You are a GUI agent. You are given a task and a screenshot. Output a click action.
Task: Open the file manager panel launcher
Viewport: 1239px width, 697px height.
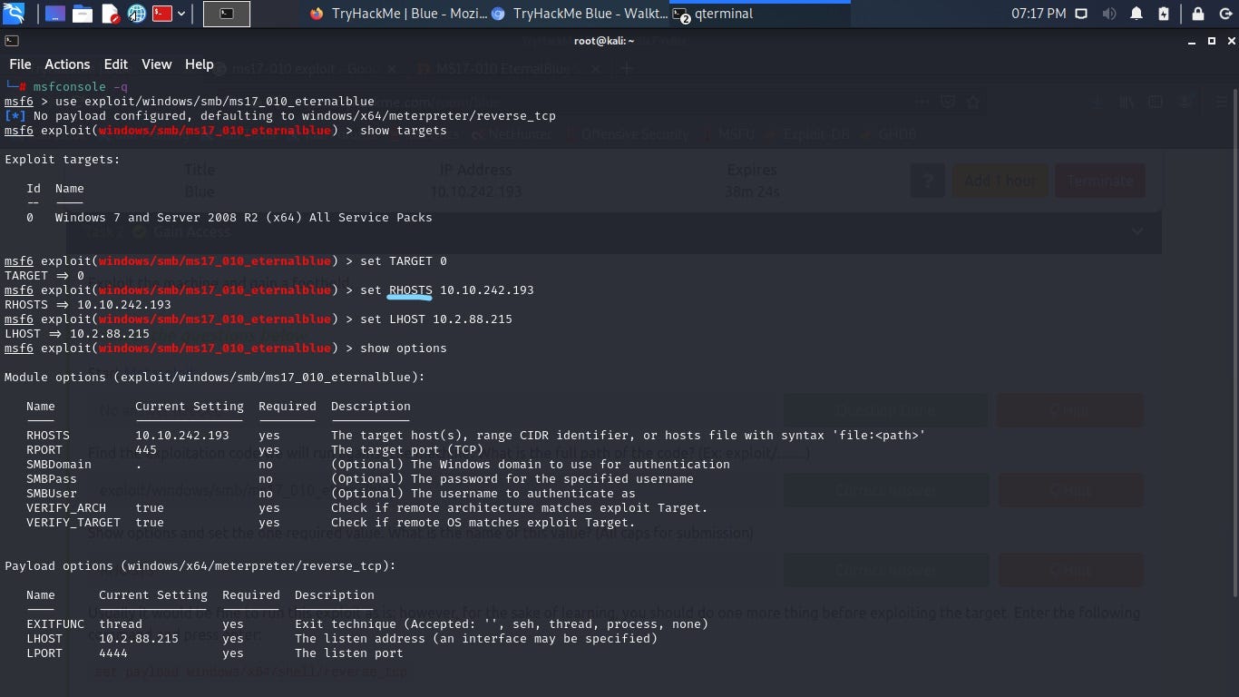click(x=83, y=14)
